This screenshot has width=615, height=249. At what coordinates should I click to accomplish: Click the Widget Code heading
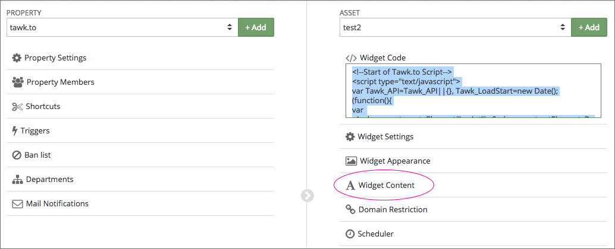pos(382,58)
